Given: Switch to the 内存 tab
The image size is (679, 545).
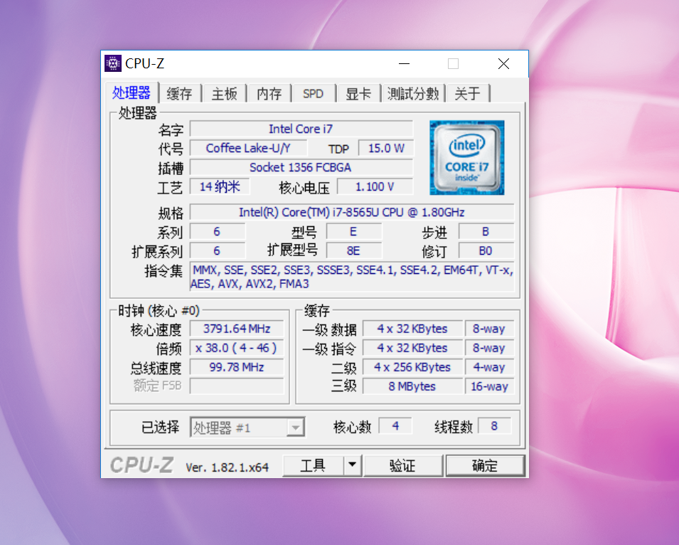Looking at the screenshot, I should click(269, 94).
